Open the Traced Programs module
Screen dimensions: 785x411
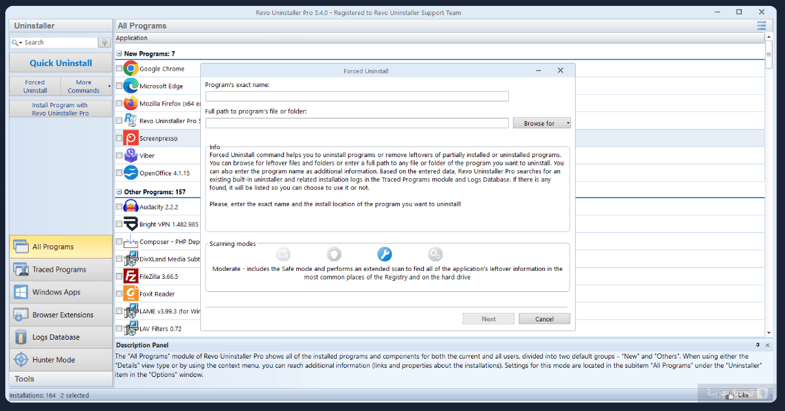(61, 270)
